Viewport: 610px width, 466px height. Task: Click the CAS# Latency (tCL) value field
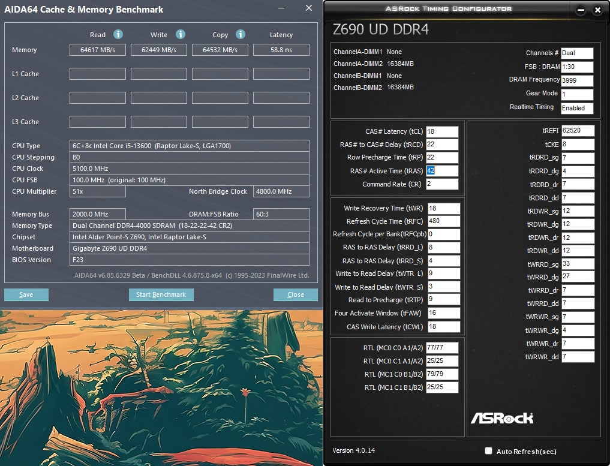[x=442, y=131]
